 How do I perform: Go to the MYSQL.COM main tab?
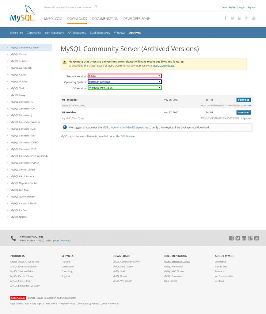pyautogui.click(x=53, y=19)
